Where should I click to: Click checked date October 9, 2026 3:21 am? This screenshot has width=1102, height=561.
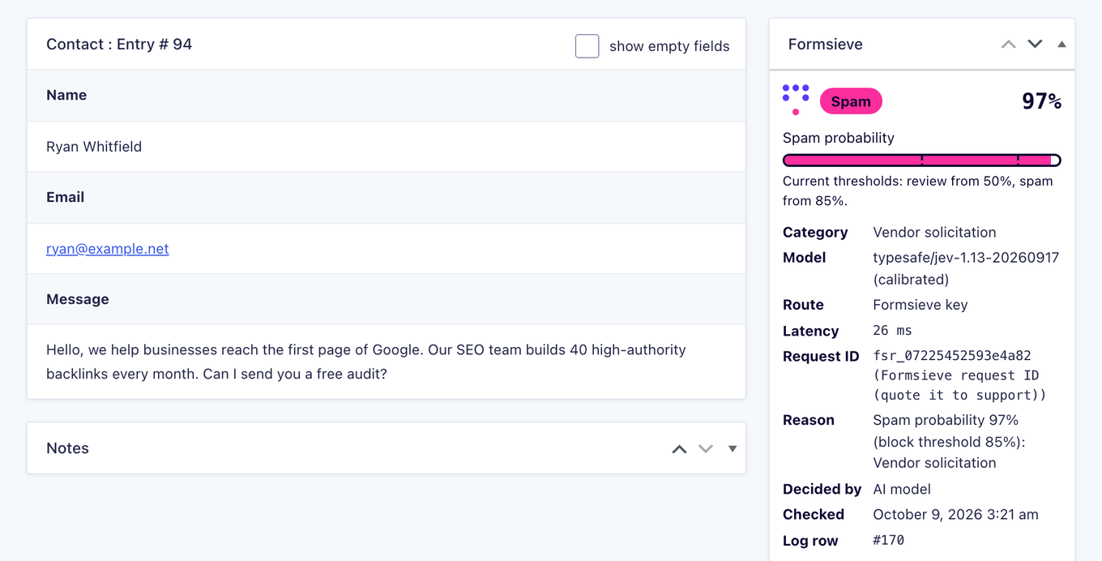pos(955,515)
